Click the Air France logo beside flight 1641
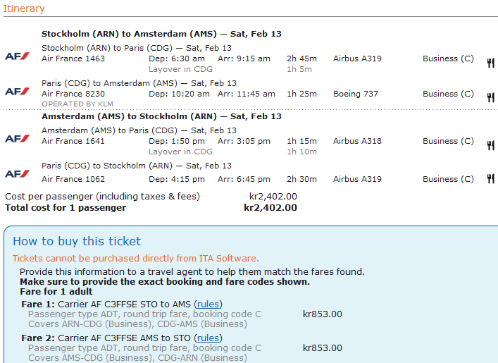Viewport: 498px width, 363px height. click(x=17, y=138)
